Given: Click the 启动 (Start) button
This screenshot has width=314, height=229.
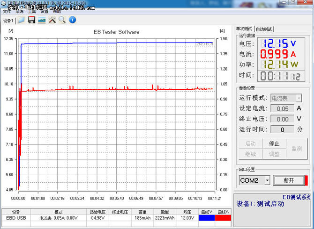Looking at the screenshot, I should [251, 143].
